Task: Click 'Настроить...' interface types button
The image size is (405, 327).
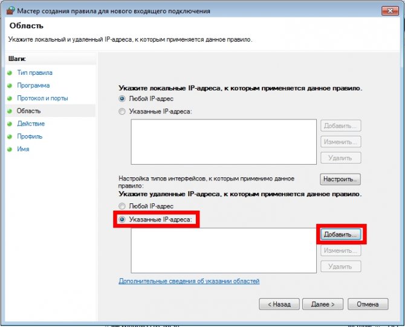Action: (x=340, y=179)
